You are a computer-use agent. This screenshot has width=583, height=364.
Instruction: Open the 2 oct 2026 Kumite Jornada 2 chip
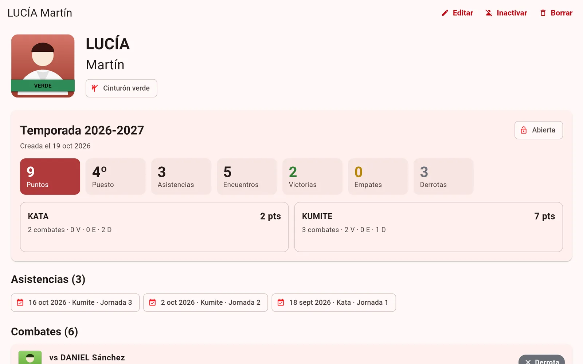tap(206, 302)
